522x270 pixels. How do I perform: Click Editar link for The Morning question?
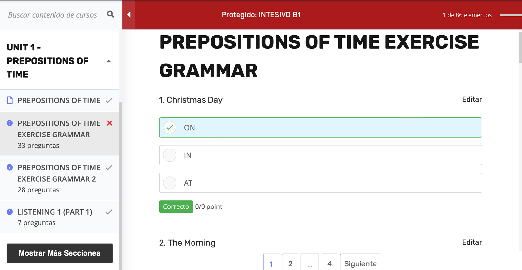[x=472, y=242]
